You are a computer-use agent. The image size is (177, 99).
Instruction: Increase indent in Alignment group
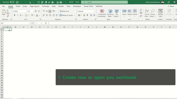point(56,15)
